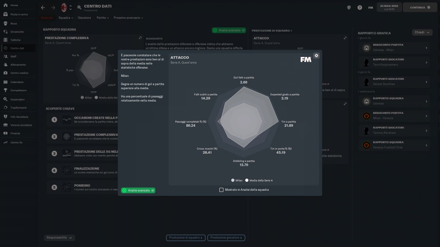Screen dimensions: 440x247
Task: Open the Centro Sv. sidebar icon
Action: click(x=5, y=142)
